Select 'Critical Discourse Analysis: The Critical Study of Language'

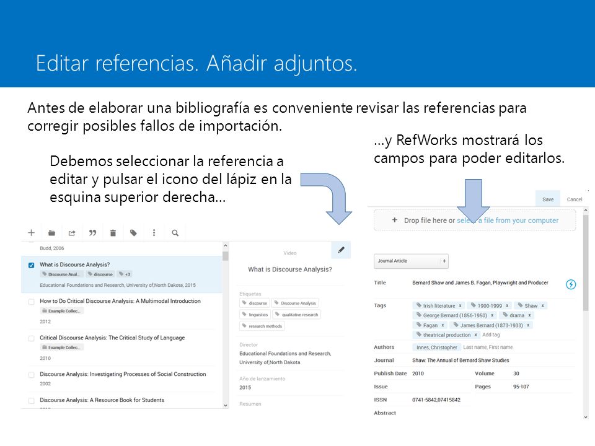pos(112,338)
